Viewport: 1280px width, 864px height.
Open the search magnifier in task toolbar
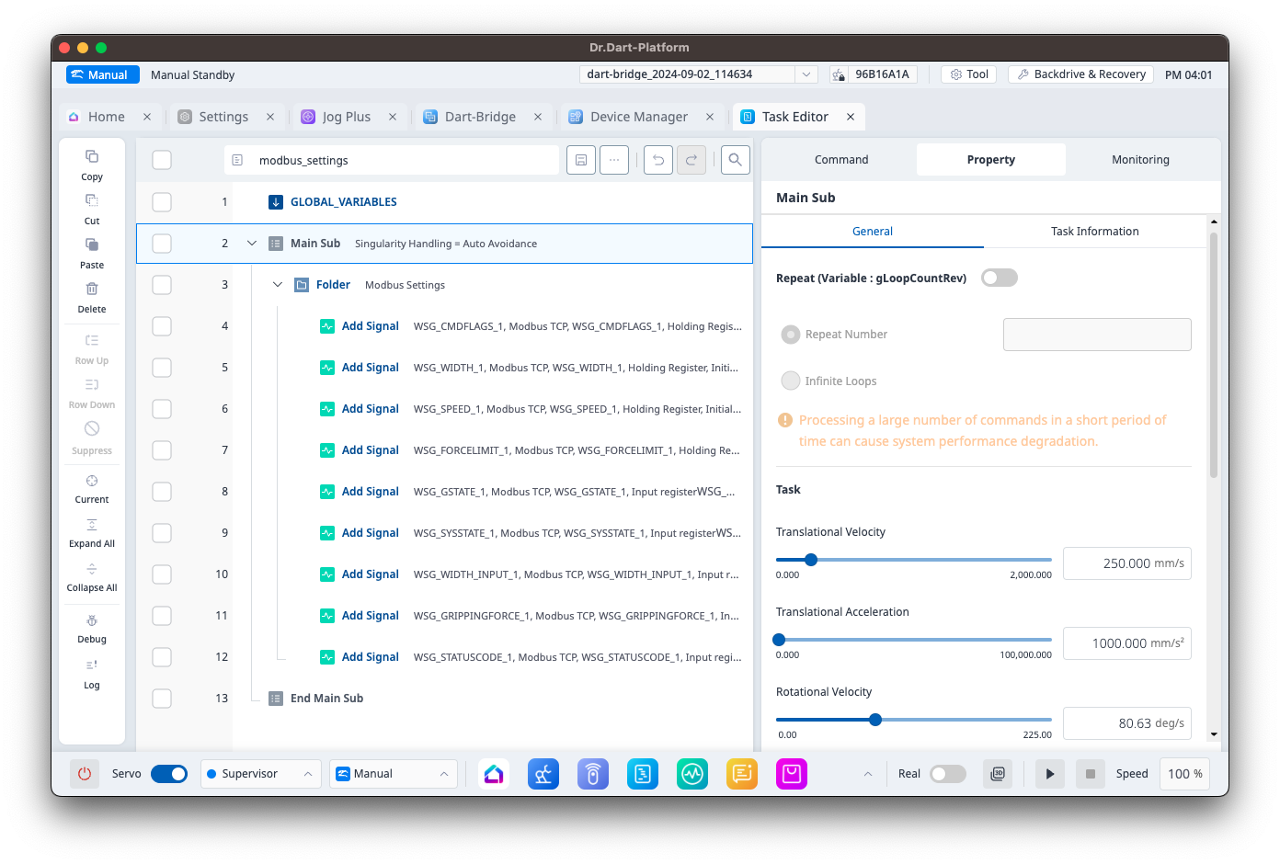coord(735,160)
